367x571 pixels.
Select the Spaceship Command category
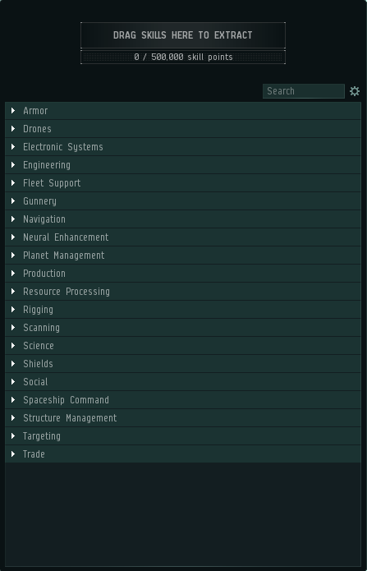(x=183, y=400)
